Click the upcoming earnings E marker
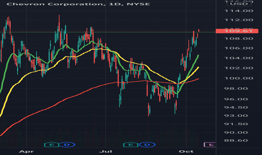The image size is (262, 155). tap(210, 145)
